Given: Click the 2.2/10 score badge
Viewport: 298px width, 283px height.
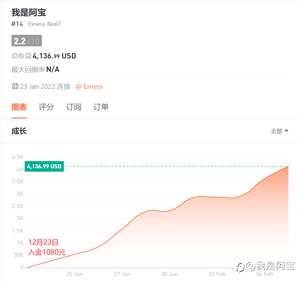Looking at the screenshot, I should point(27,41).
